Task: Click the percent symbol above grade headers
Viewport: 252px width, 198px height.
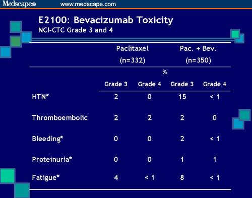Action: [165, 72]
